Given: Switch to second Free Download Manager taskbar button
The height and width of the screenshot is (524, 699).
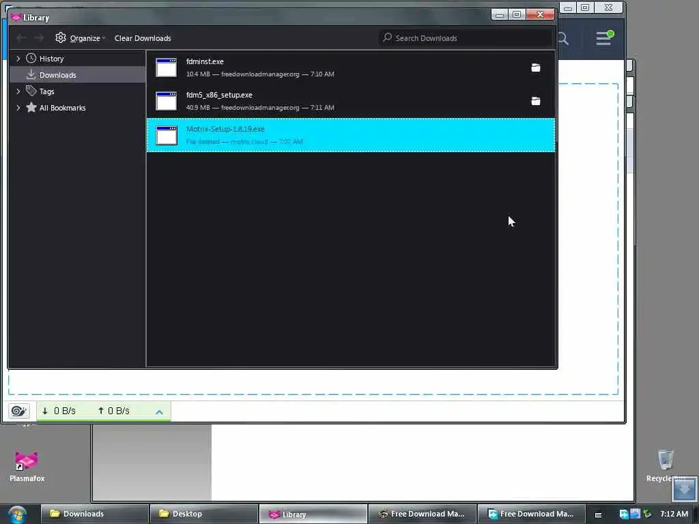Looking at the screenshot, I should (x=531, y=514).
